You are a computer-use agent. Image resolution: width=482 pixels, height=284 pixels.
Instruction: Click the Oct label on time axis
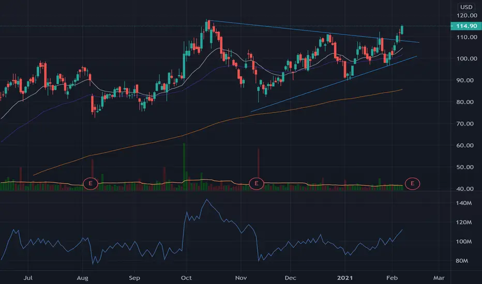pos(186,278)
